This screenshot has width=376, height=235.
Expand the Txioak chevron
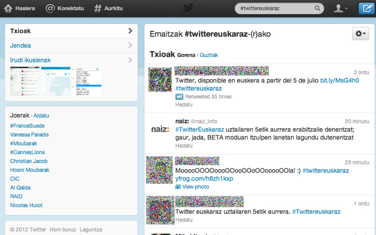(130, 30)
